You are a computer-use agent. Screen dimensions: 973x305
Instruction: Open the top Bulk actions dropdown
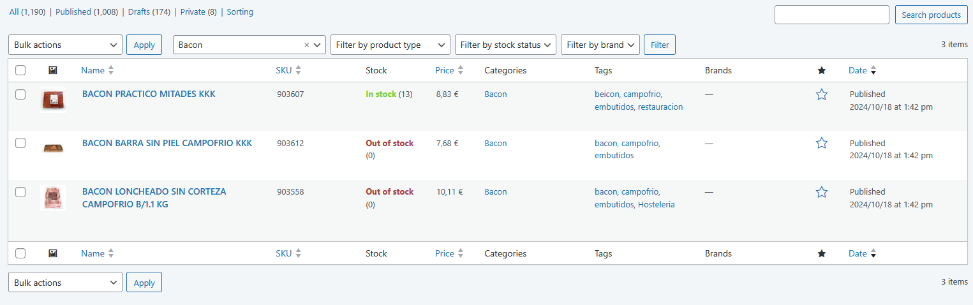(65, 45)
